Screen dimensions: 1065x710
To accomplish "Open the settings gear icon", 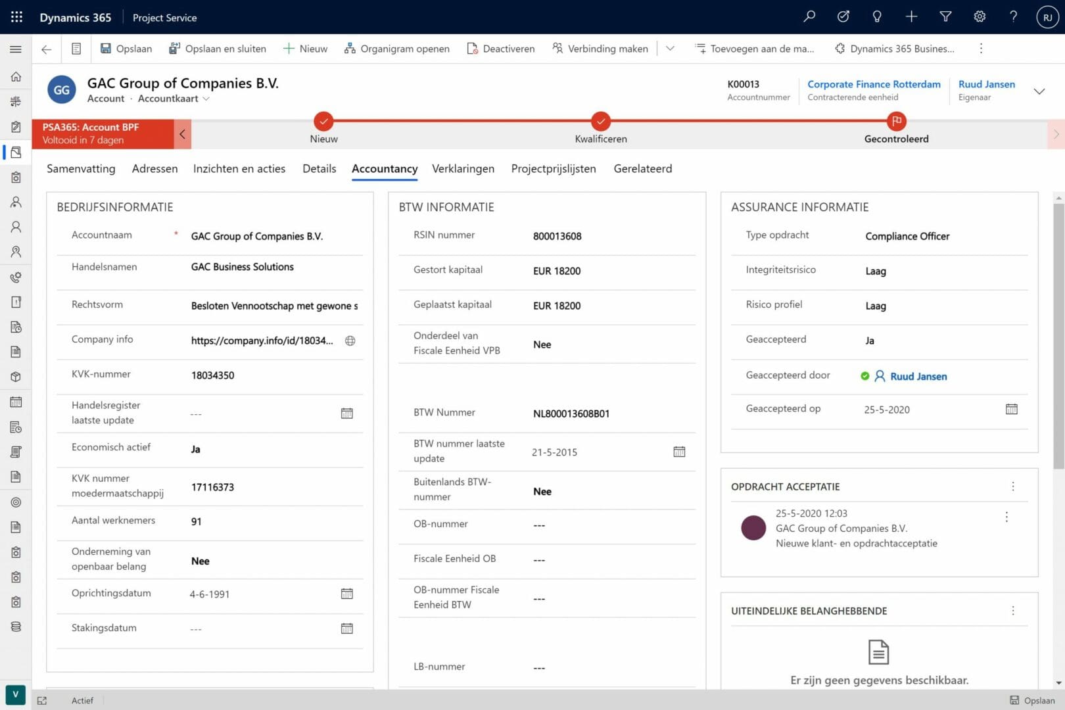I will (x=980, y=17).
